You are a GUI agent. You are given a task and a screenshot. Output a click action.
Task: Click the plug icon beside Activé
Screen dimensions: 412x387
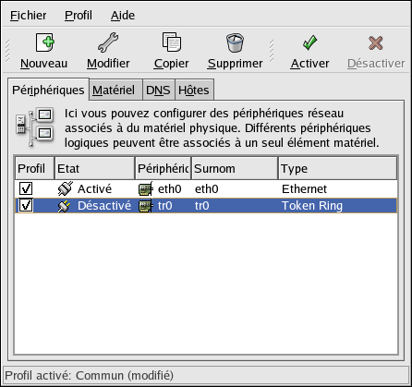[66, 188]
